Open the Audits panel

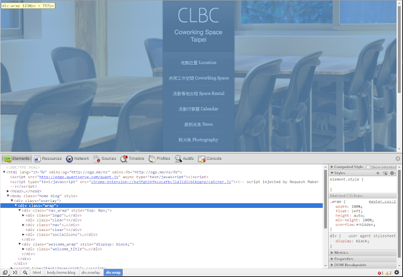(x=184, y=159)
